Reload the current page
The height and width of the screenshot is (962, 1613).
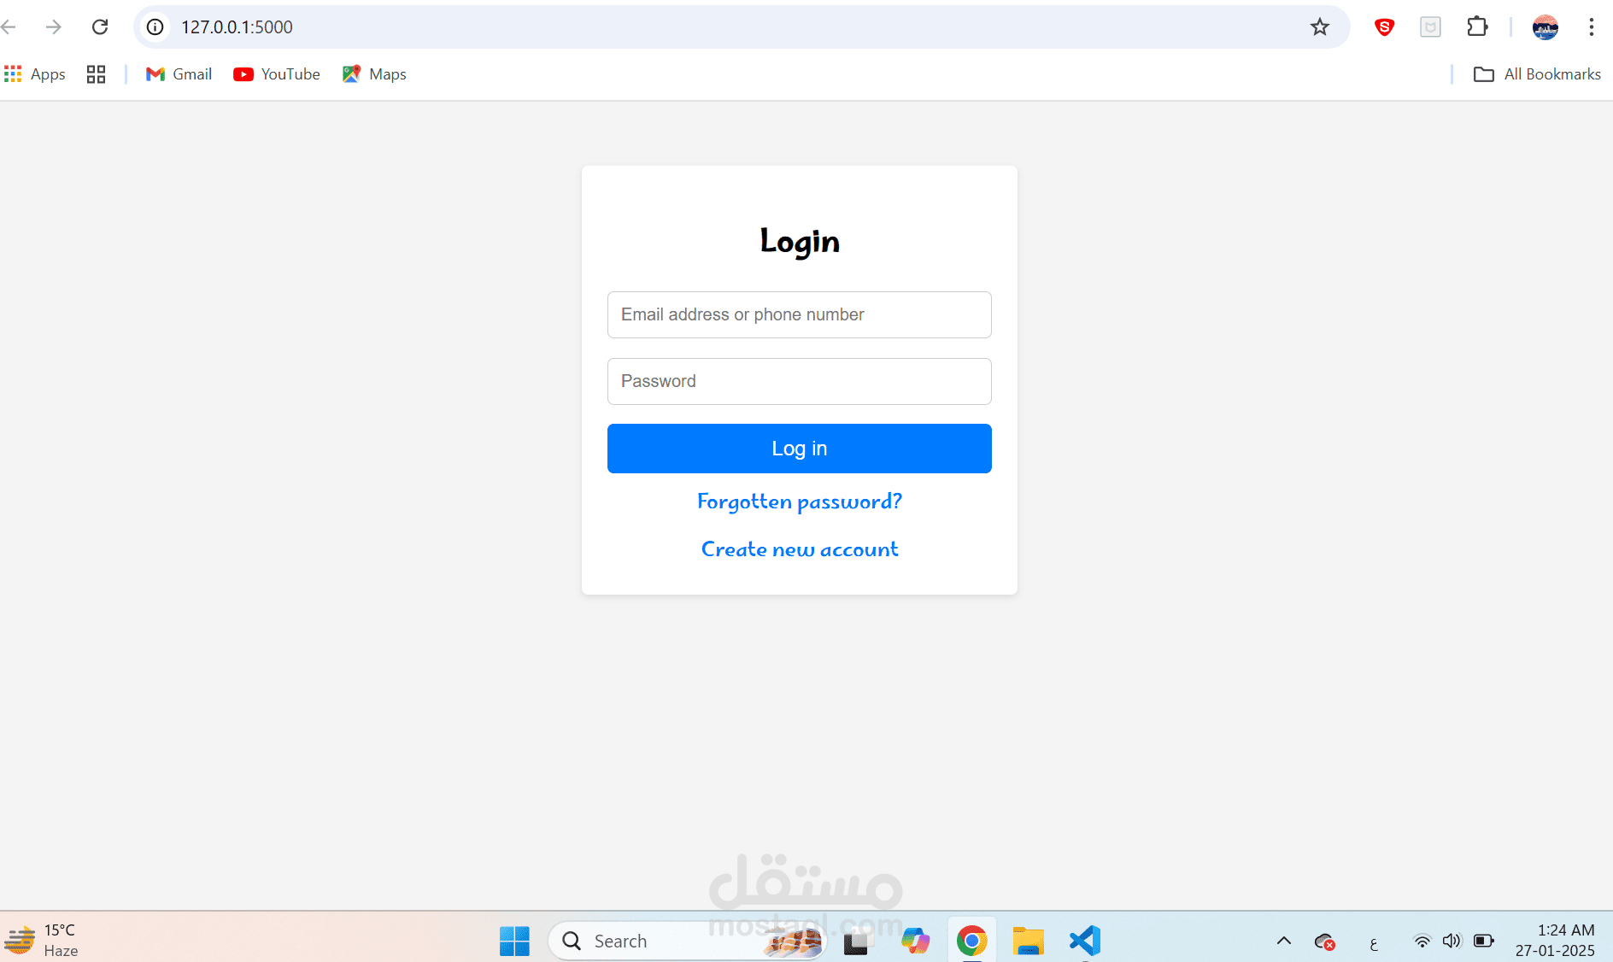[100, 27]
